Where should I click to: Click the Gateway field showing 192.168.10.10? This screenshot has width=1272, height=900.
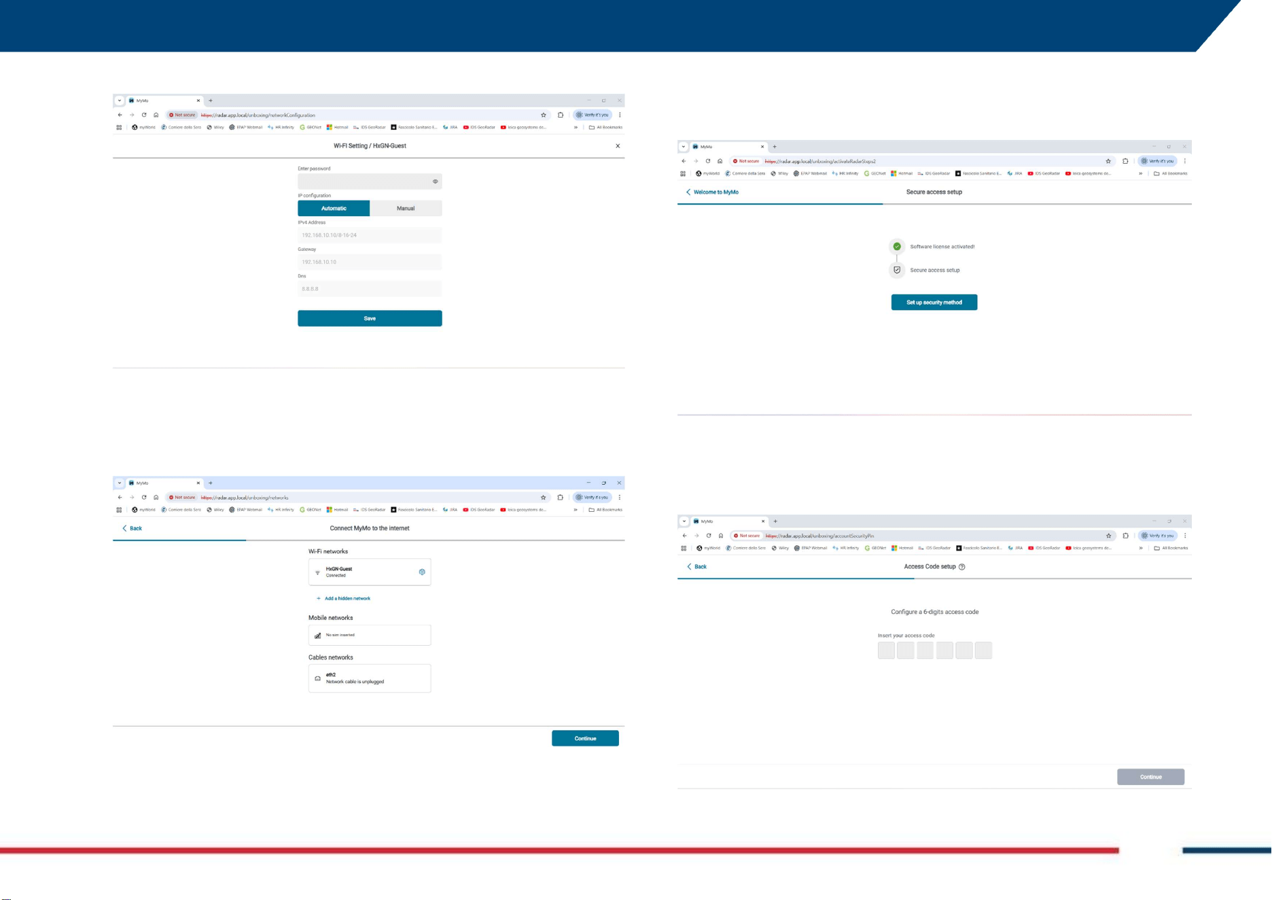[370, 262]
